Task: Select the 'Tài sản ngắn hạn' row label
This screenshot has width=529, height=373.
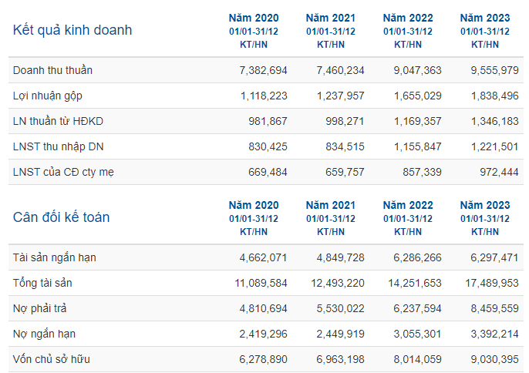Action: [x=54, y=257]
